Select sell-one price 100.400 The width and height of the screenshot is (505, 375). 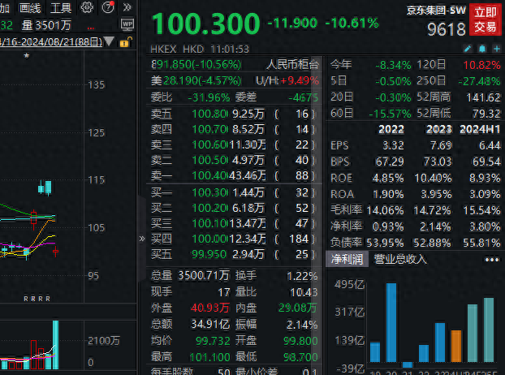coord(209,175)
